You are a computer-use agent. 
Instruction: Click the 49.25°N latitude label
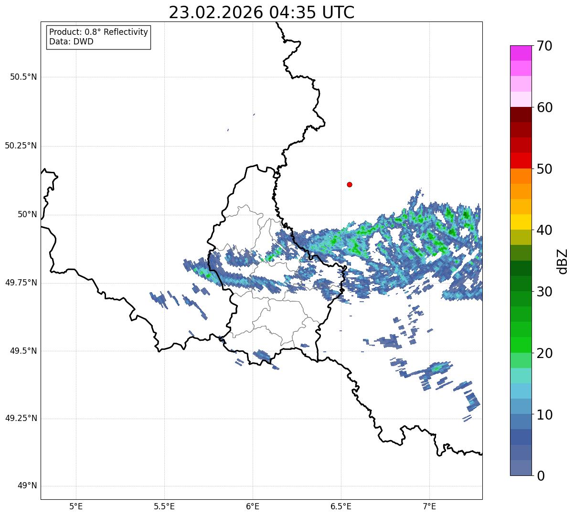coord(21,418)
